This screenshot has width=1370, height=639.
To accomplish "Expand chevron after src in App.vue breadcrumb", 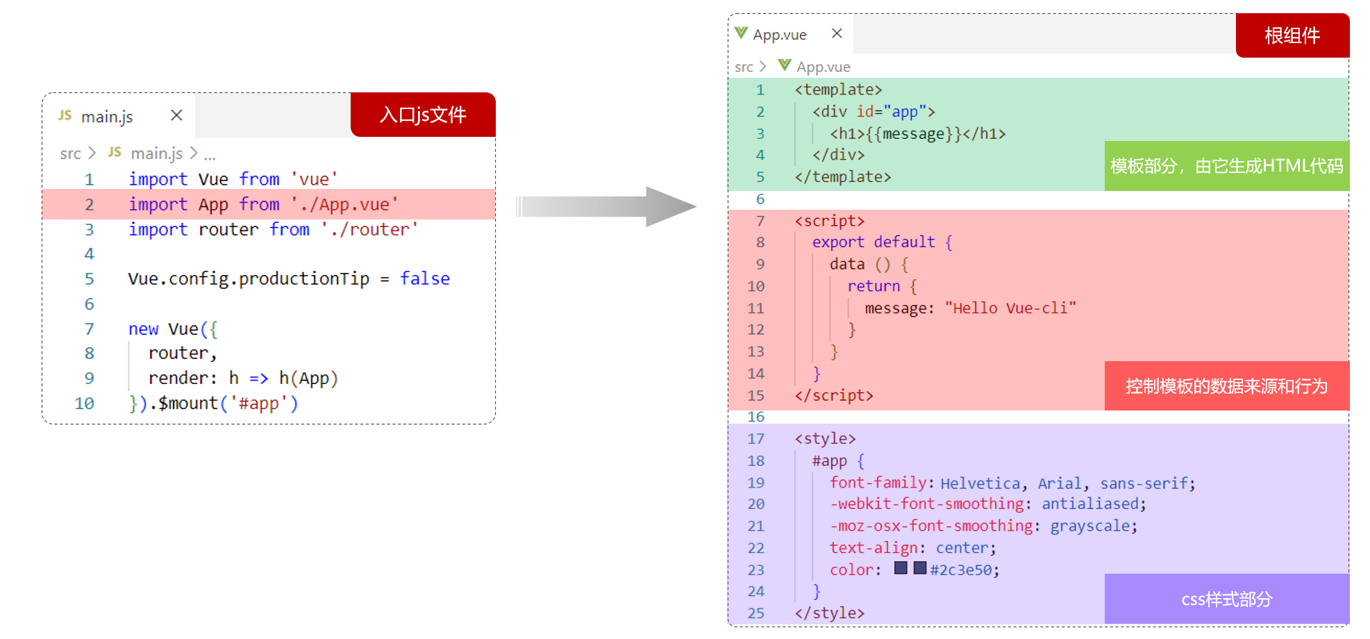I will [763, 67].
